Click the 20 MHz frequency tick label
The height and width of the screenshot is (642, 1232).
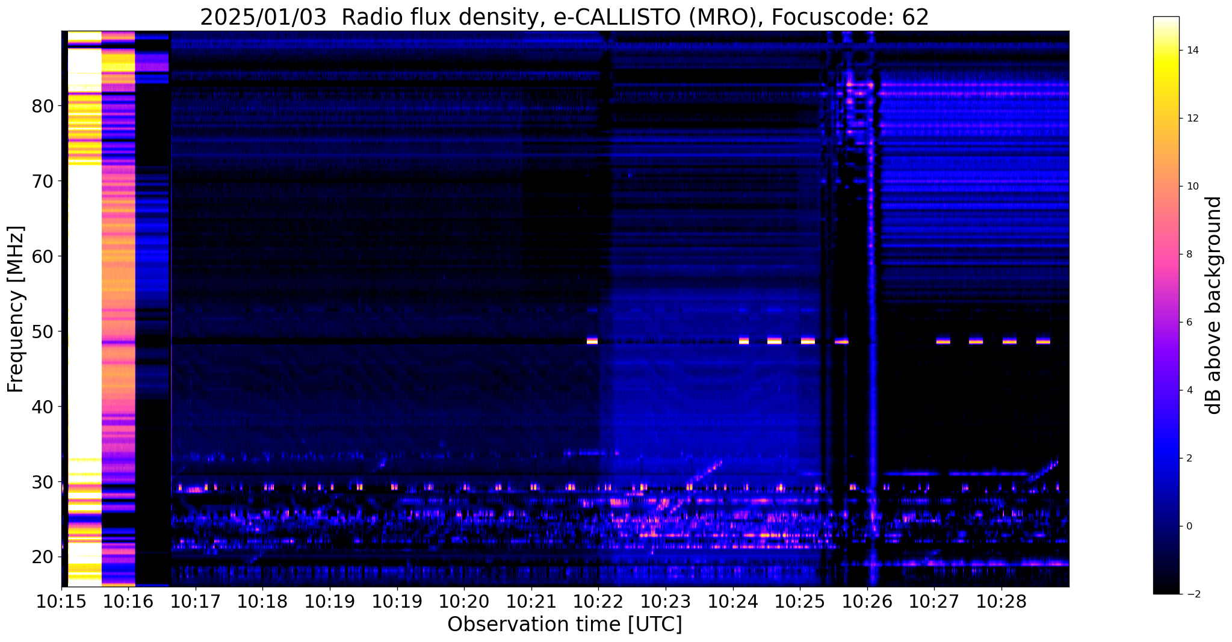click(42, 557)
